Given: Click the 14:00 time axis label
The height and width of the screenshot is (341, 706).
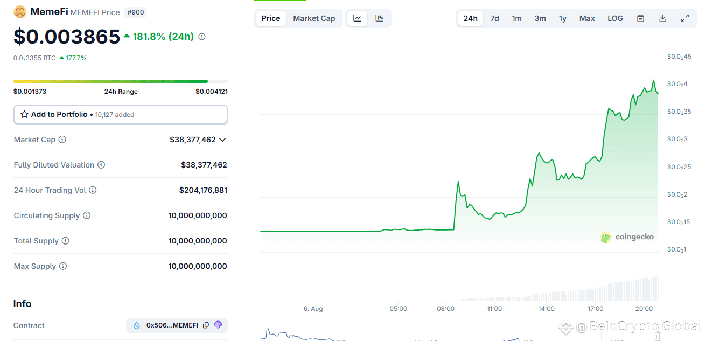Looking at the screenshot, I should [x=546, y=309].
